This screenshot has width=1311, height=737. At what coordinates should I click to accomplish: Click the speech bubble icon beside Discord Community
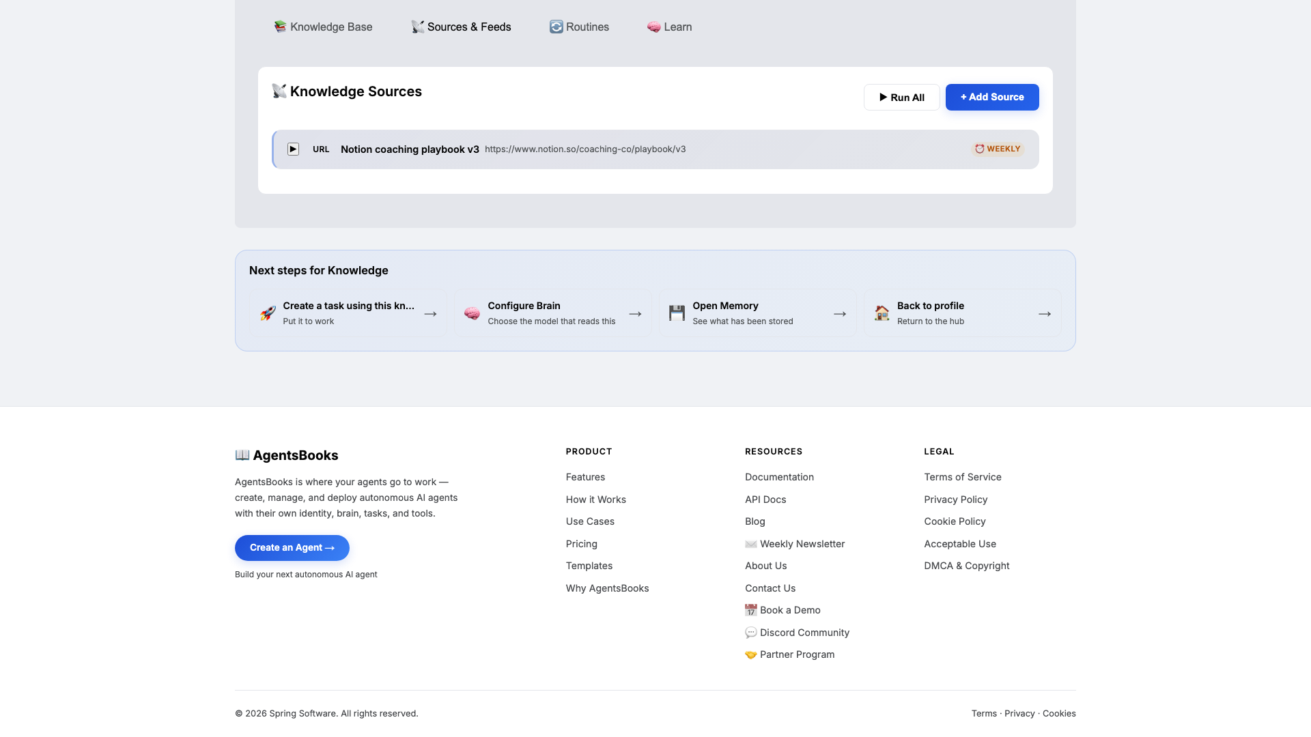(751, 633)
